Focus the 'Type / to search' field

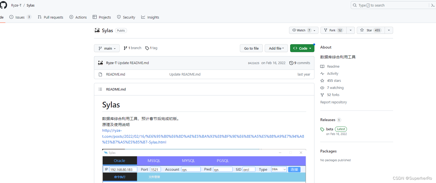[390, 5]
